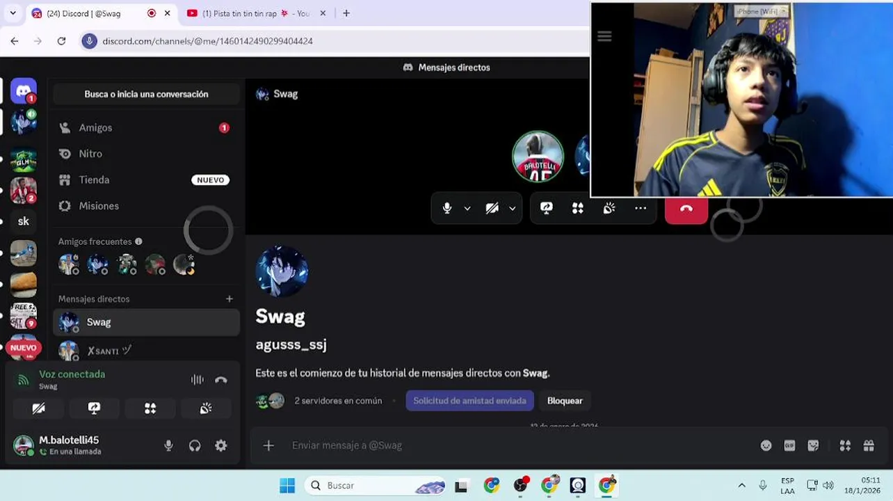Send a gift from message bar
Viewport: 893px width, 501px height.
pos(869,445)
